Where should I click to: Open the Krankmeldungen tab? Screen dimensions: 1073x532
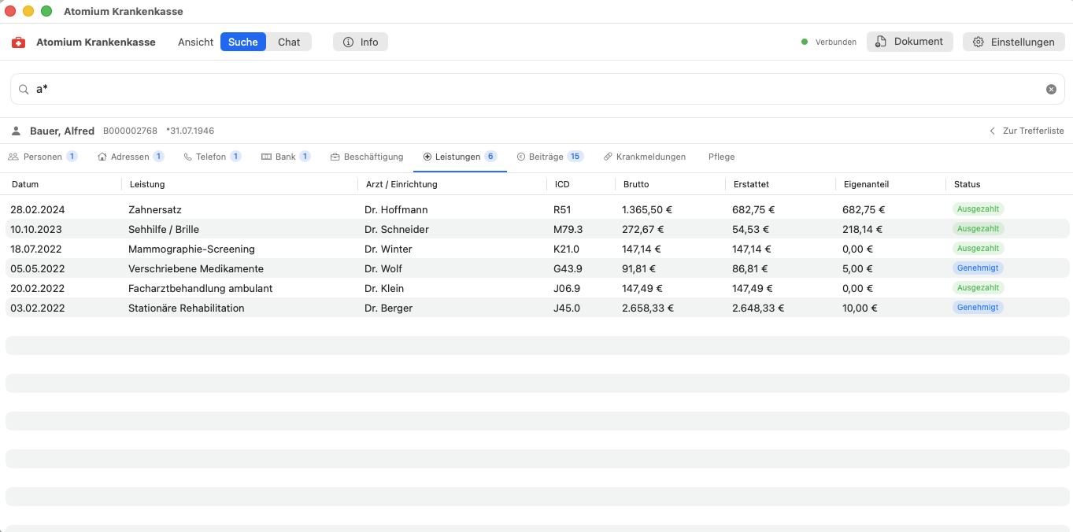(645, 157)
